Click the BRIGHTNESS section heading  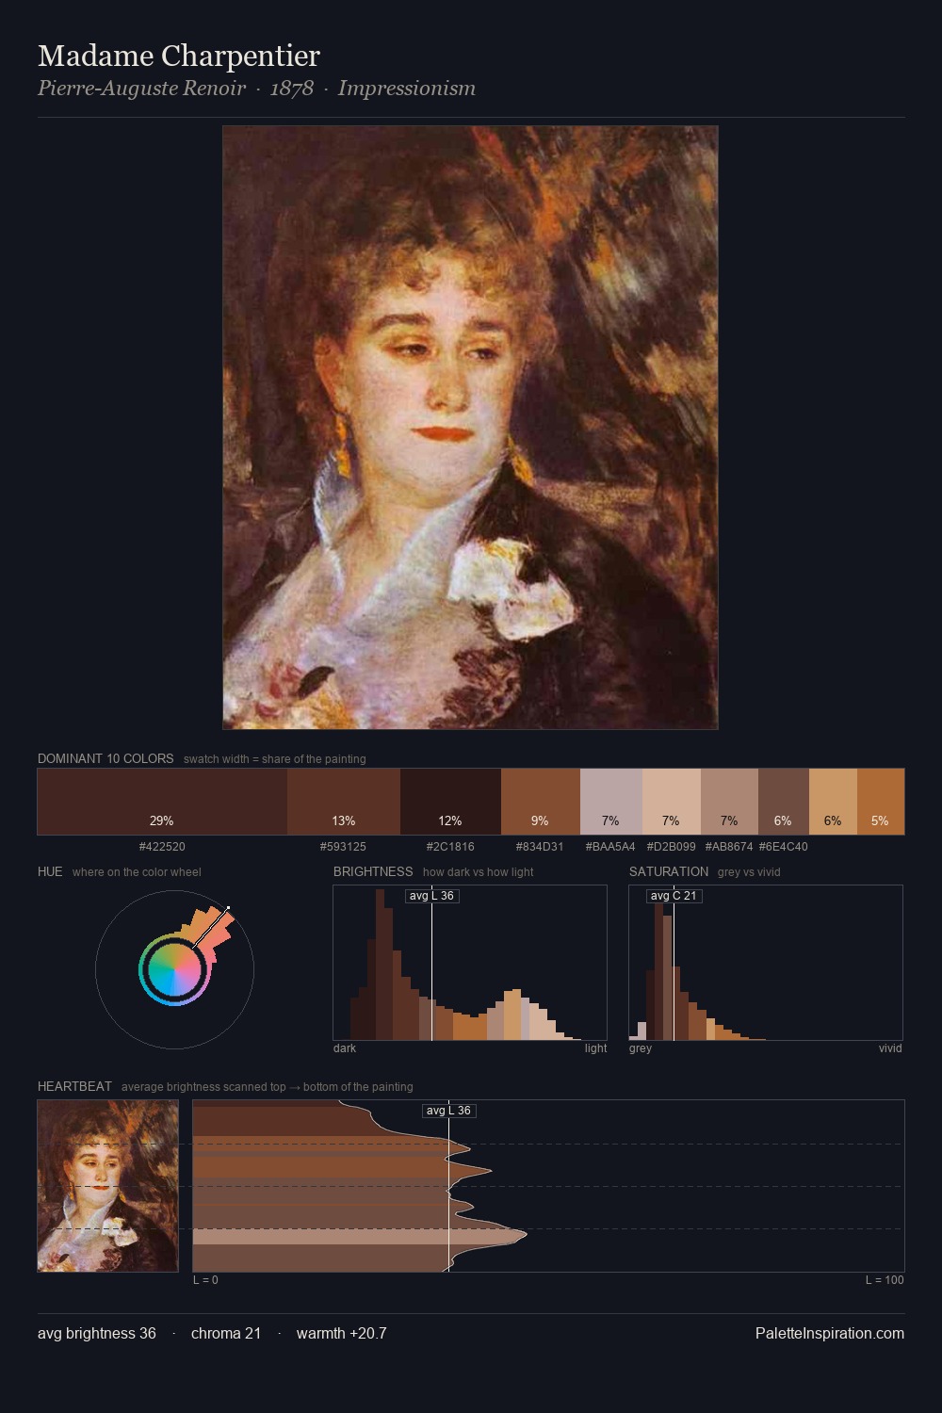373,871
